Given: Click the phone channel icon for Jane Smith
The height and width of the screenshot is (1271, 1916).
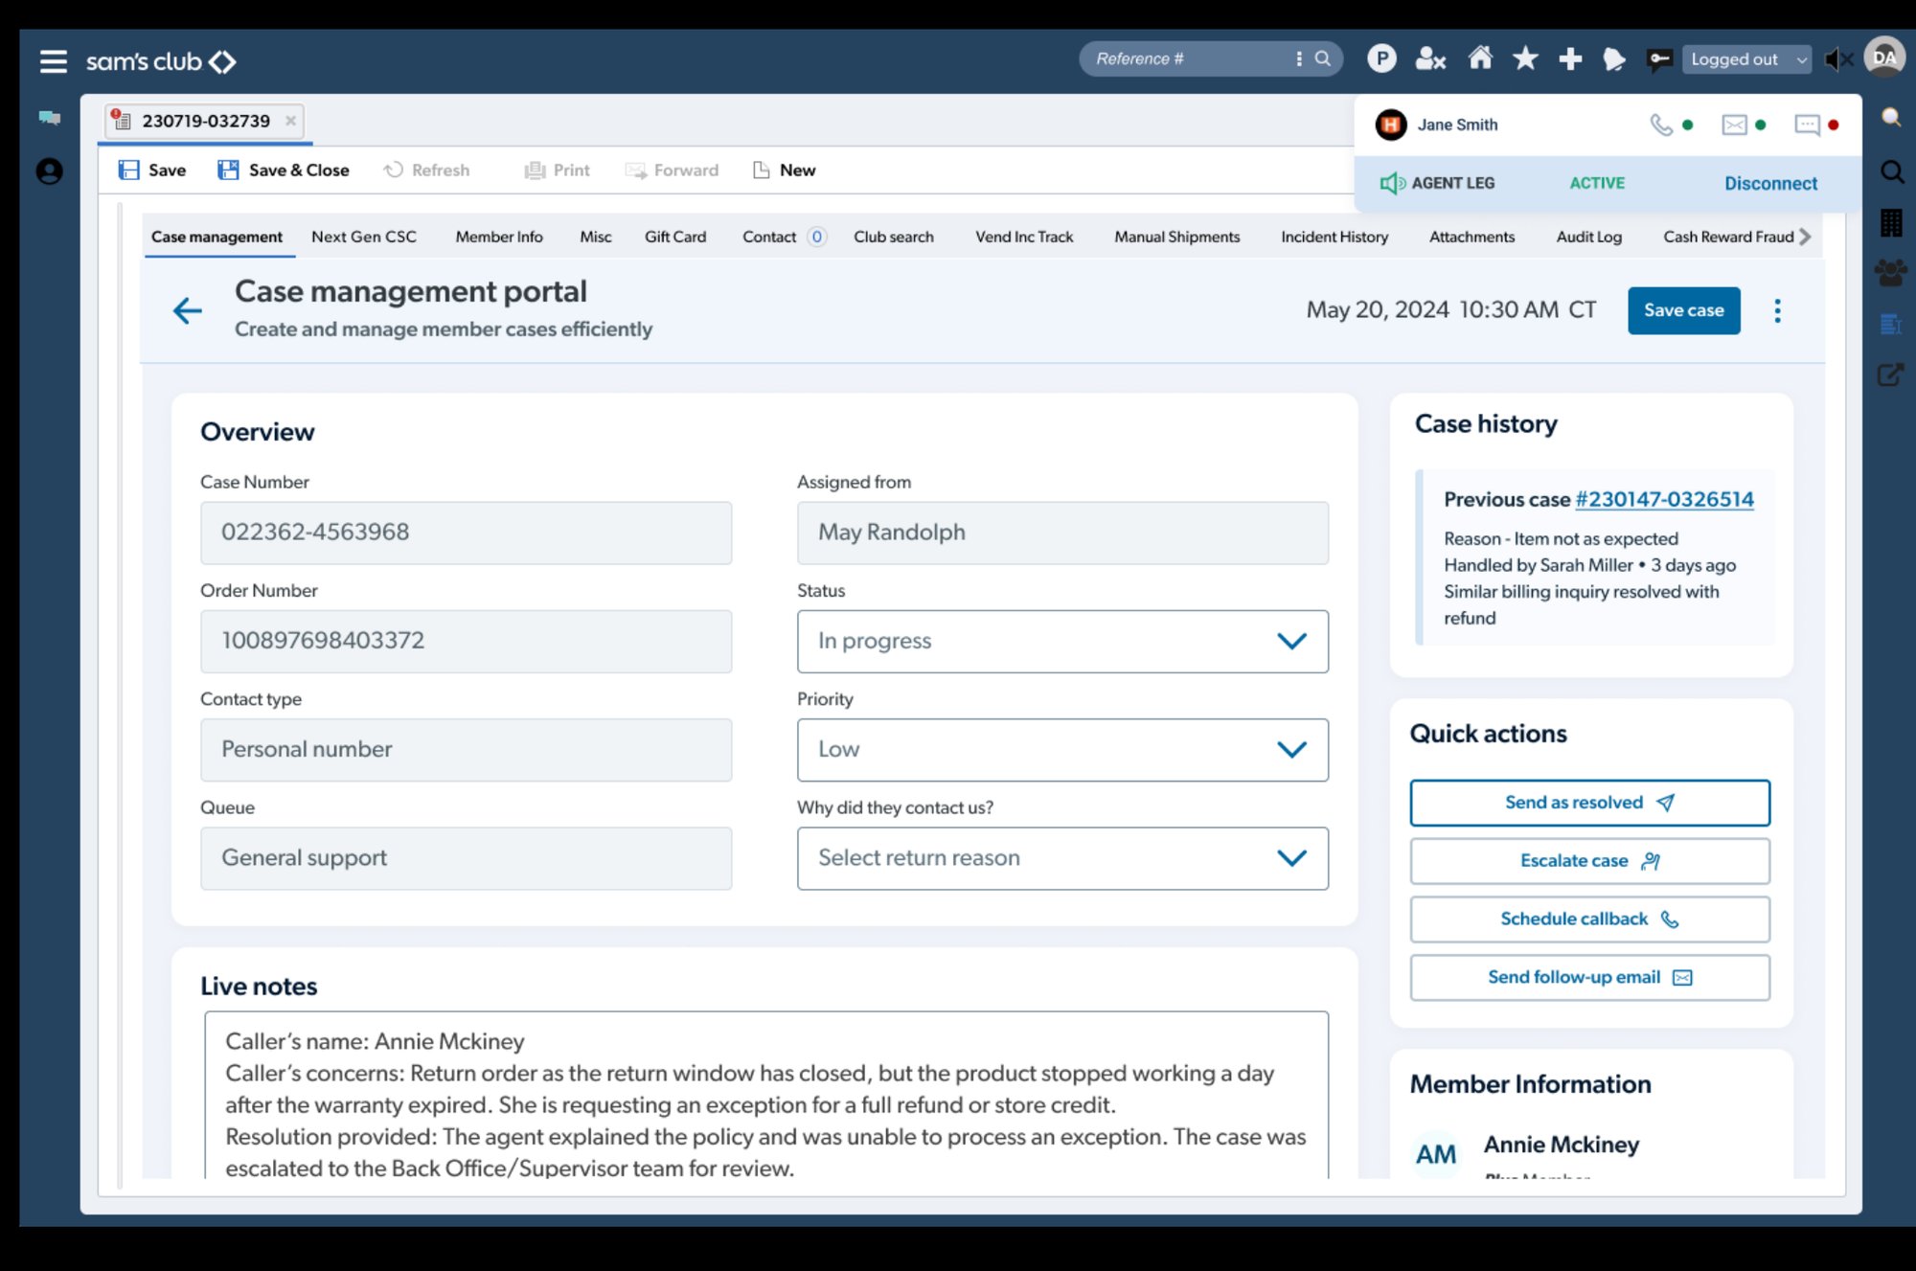Looking at the screenshot, I should 1661,125.
